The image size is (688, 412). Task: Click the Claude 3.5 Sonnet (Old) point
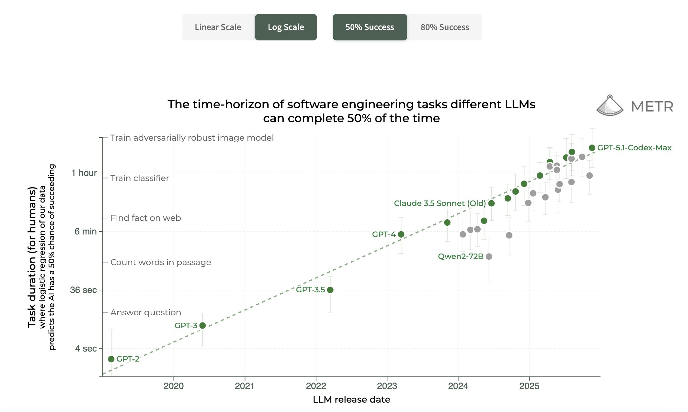(491, 203)
